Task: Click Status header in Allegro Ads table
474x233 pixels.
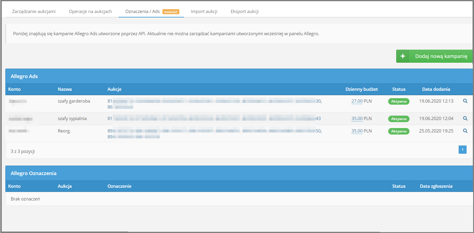Action: pyautogui.click(x=399, y=89)
